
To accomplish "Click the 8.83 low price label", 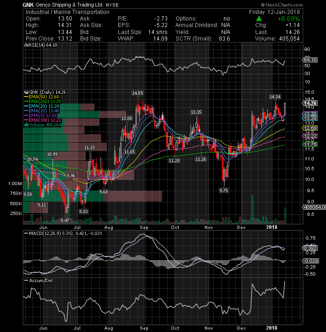I will pos(83,211).
